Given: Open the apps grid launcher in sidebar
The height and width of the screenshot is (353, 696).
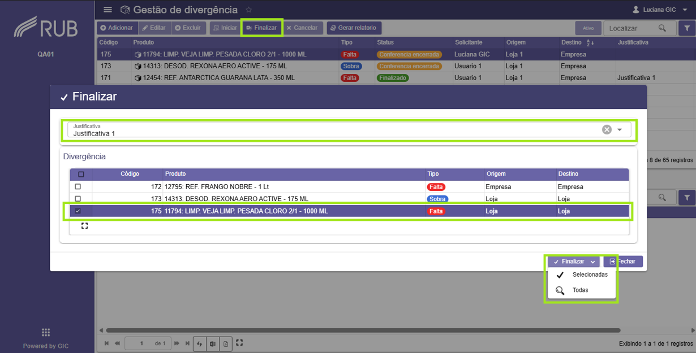Looking at the screenshot, I should [46, 332].
